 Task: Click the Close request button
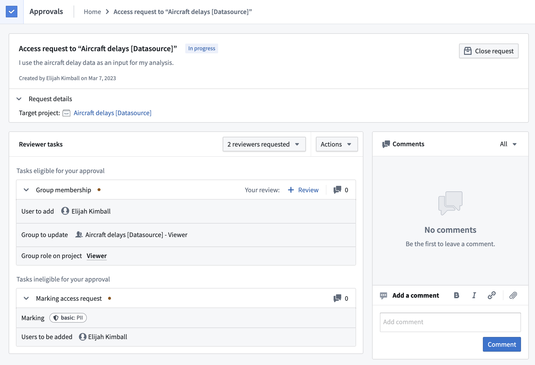point(489,51)
